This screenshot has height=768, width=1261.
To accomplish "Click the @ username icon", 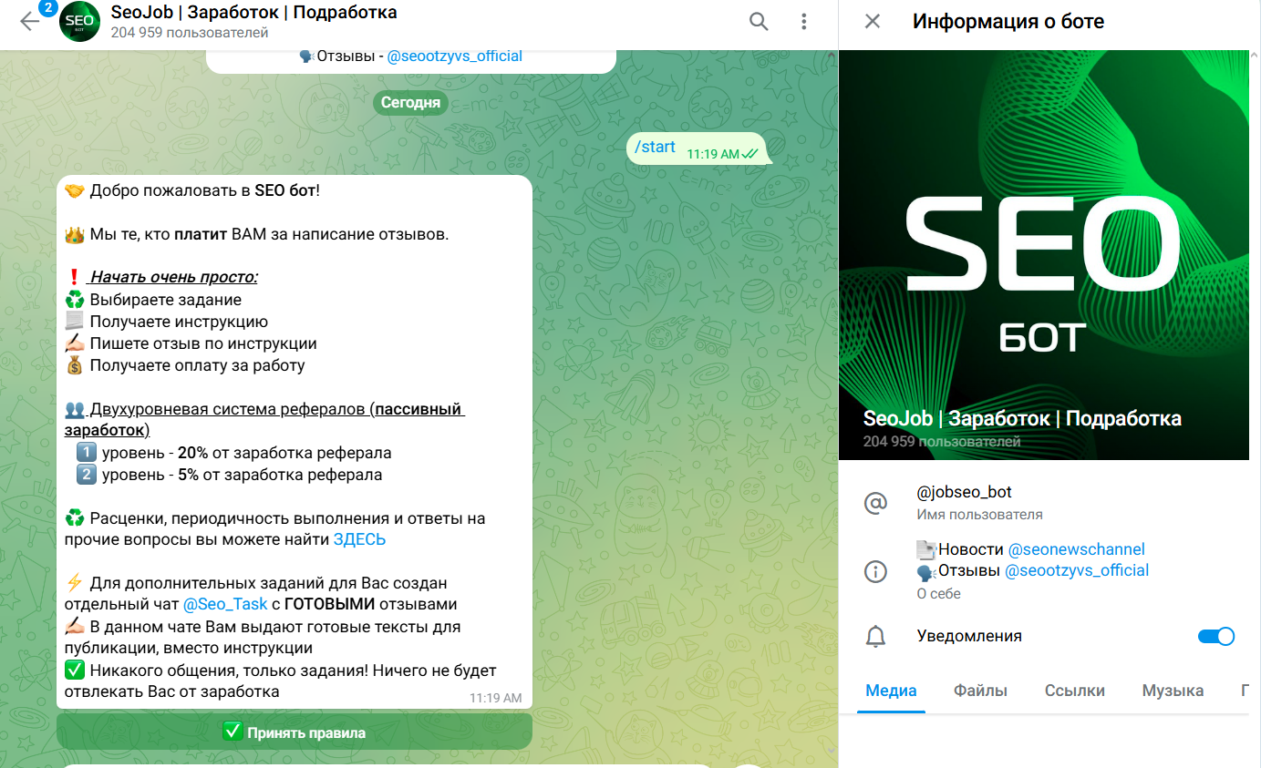I will pyautogui.click(x=875, y=503).
